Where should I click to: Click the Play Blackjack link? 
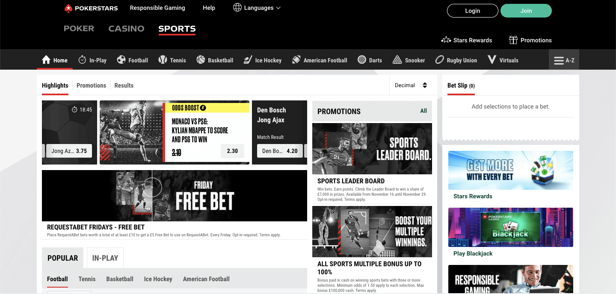click(x=473, y=254)
